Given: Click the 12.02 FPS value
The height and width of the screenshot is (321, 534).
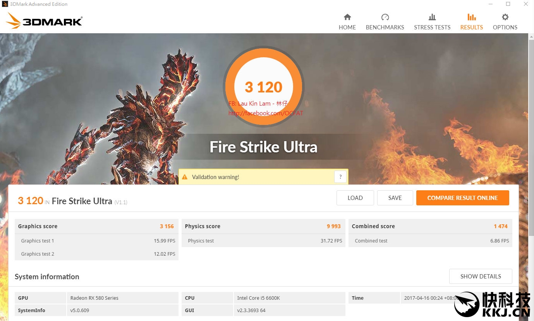Looking at the screenshot, I should 165,254.
